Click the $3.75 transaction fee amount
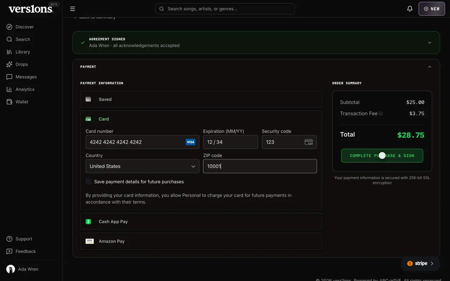The width and height of the screenshot is (450, 281). coord(417,113)
